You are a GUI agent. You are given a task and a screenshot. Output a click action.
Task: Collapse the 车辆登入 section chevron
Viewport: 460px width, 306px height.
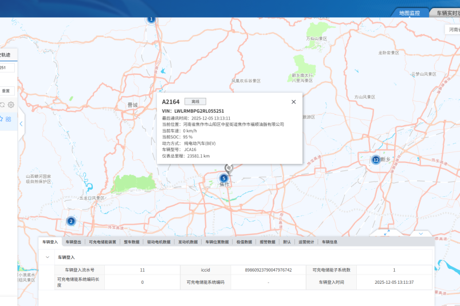click(x=48, y=257)
